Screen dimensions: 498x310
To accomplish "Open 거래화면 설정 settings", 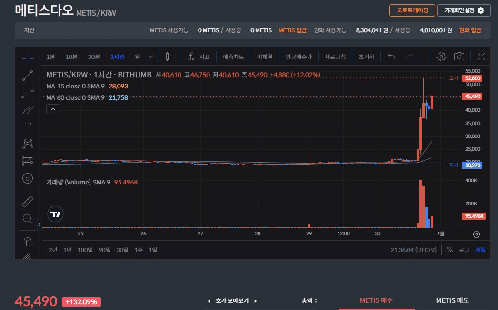I will pyautogui.click(x=464, y=10).
